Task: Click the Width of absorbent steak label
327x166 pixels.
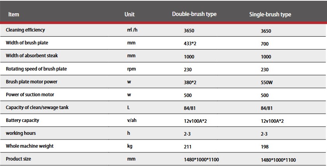Action: (31, 56)
